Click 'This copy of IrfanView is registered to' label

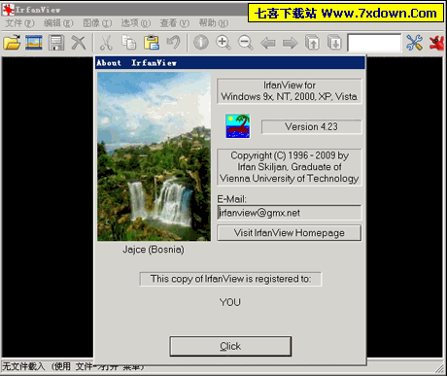click(x=230, y=279)
